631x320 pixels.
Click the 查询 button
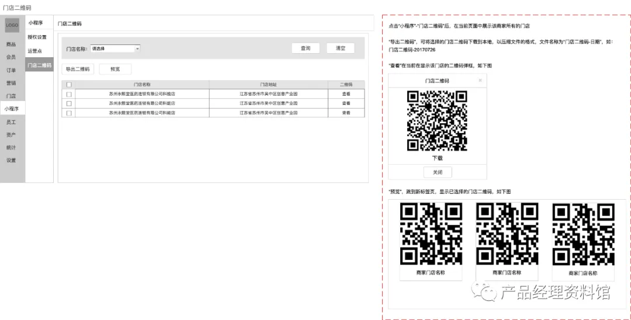306,48
